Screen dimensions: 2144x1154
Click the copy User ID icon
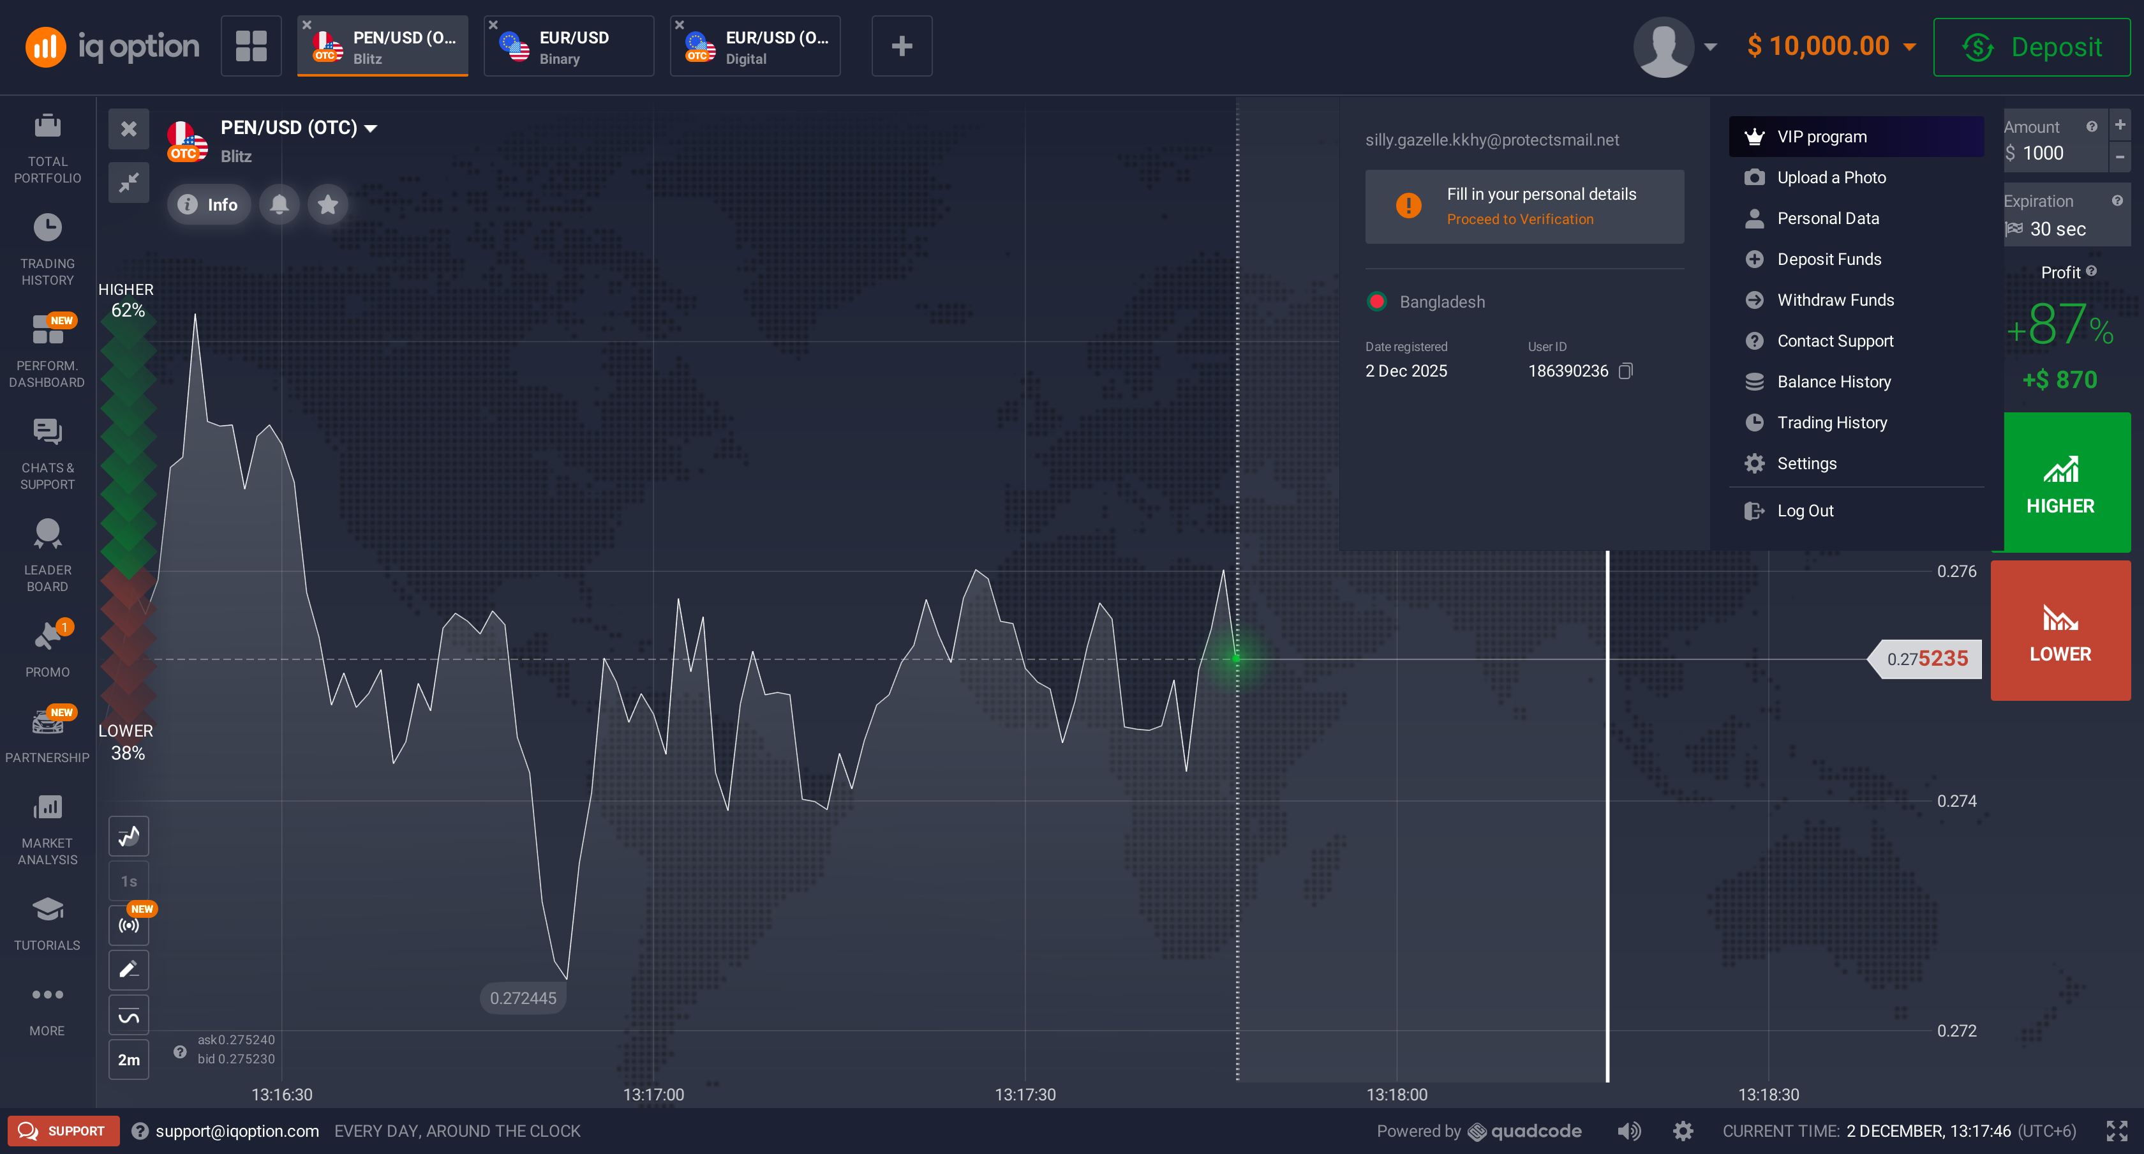pos(1625,371)
